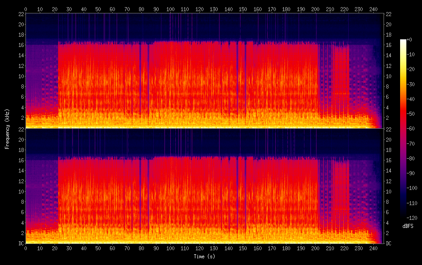Image resolution: width=422 pixels, height=265 pixels.
Task: Select the '+0' value on the color scale
Action: 409,39
